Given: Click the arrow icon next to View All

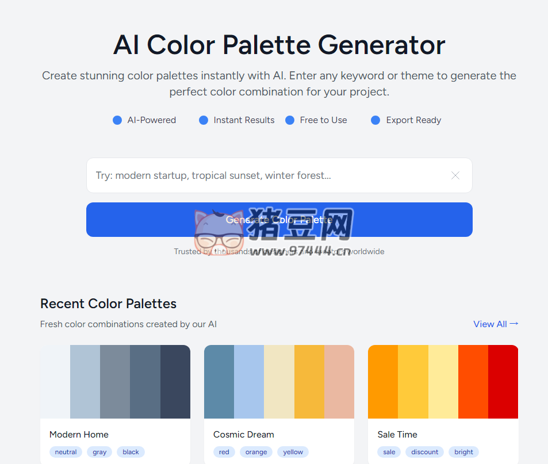Looking at the screenshot, I should coord(513,324).
